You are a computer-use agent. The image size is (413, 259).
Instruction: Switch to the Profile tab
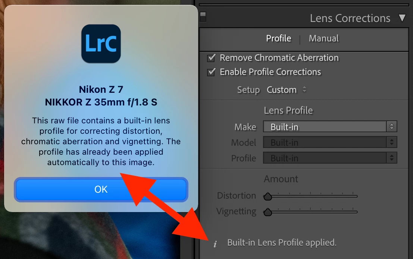pyautogui.click(x=278, y=38)
